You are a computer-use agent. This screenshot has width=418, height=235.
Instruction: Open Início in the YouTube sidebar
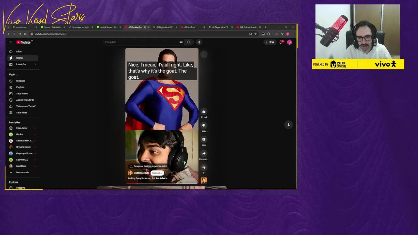pos(23,52)
